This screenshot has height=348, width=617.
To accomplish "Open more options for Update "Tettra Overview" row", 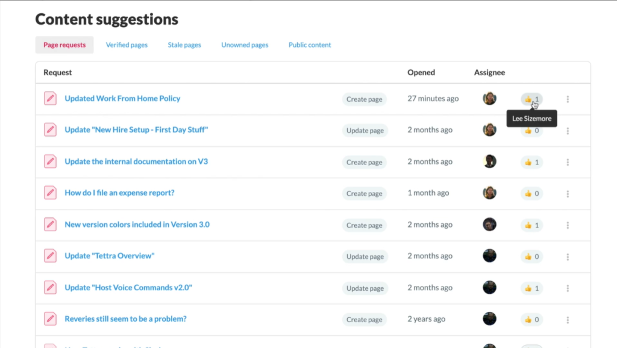I will click(x=568, y=256).
